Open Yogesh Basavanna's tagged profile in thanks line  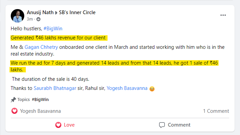(x=127, y=88)
